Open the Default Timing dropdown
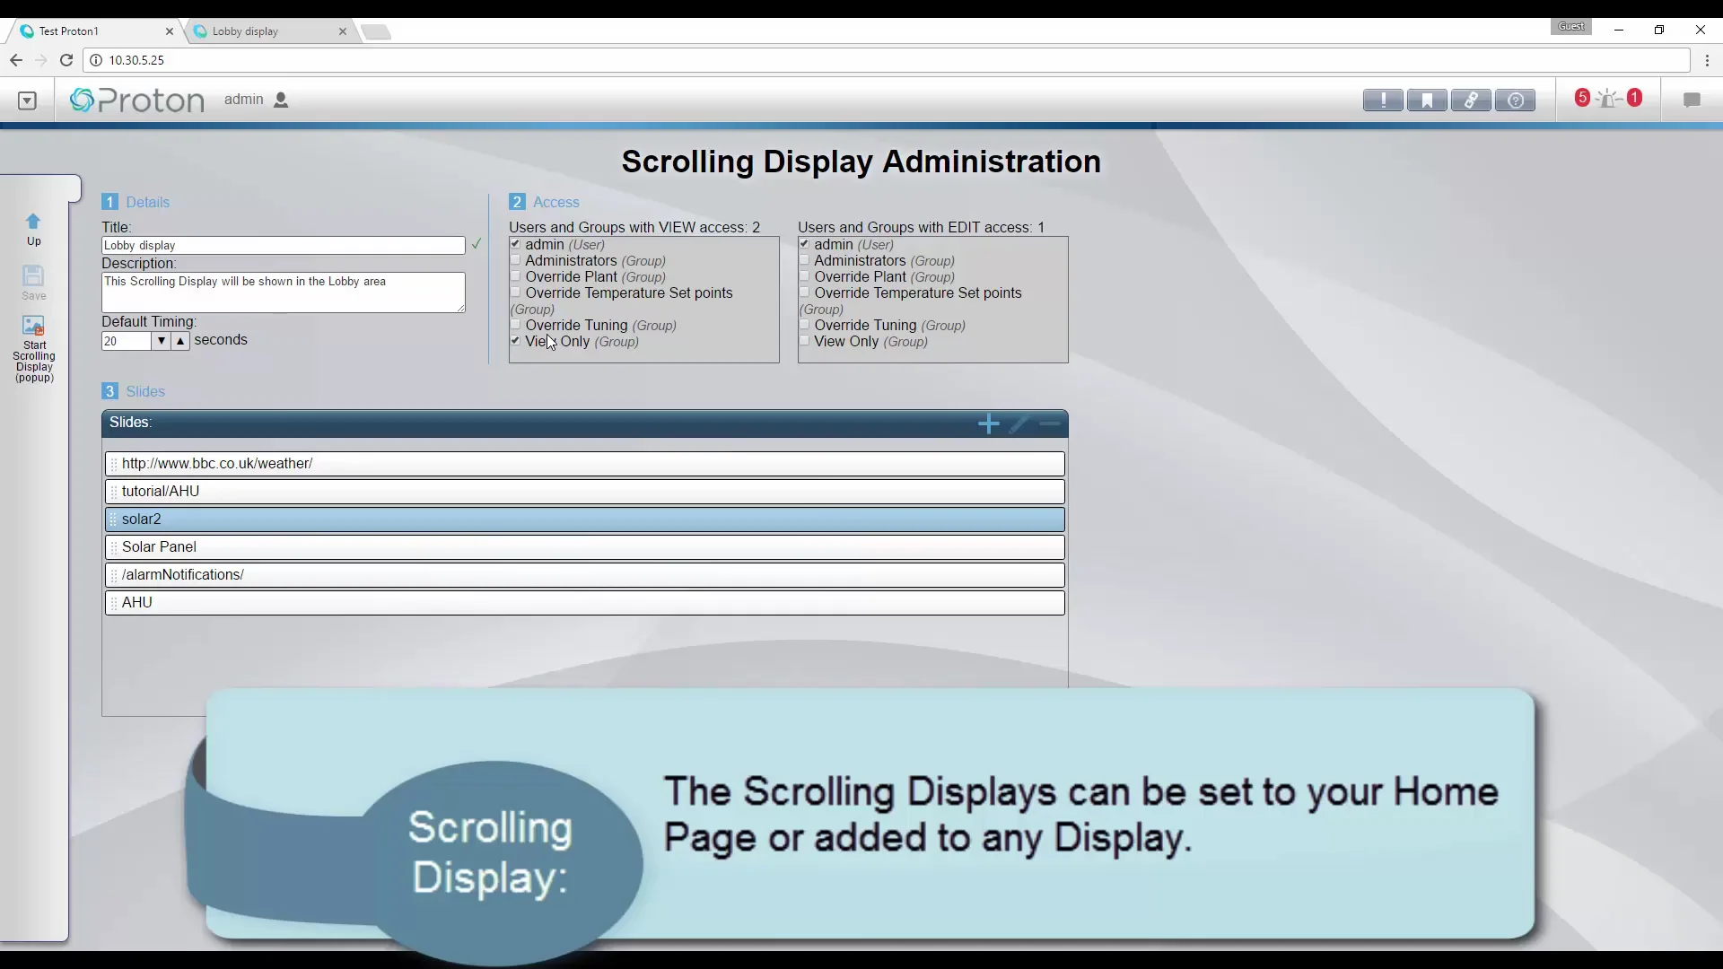Viewport: 1723px width, 969px height. coord(161,341)
